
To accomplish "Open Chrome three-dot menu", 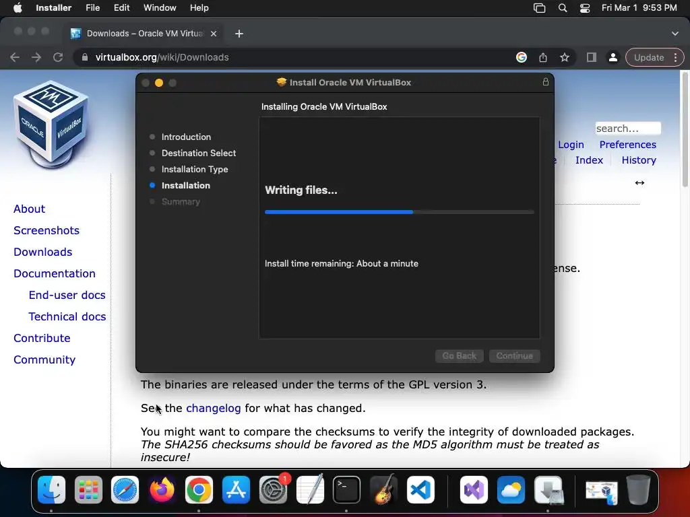I will (x=675, y=57).
